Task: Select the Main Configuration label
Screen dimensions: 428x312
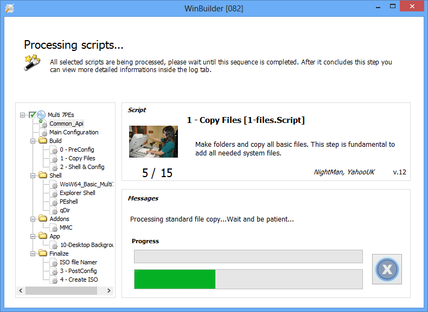Action: click(74, 132)
